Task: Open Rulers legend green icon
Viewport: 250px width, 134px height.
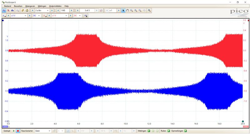Action: coord(169,131)
